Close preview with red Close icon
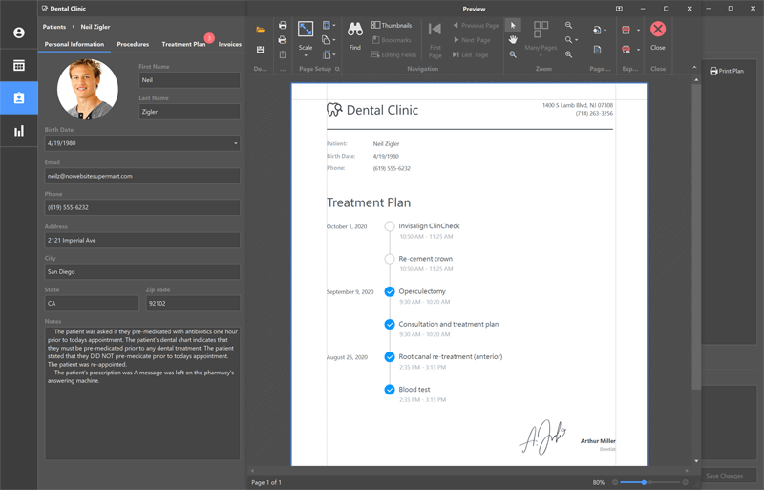The image size is (764, 490). (657, 31)
